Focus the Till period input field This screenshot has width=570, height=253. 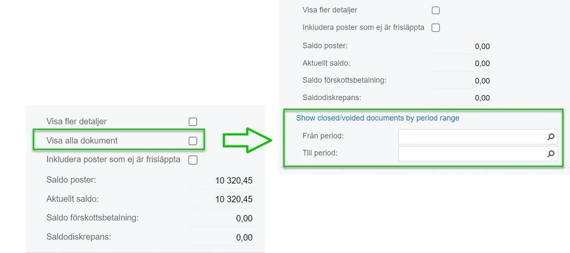point(478,154)
